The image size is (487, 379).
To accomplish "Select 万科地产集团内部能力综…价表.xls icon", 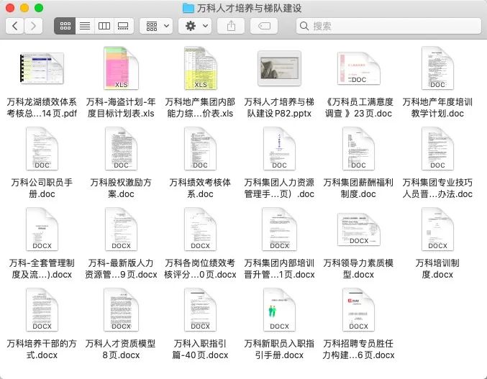I will [x=200, y=68].
